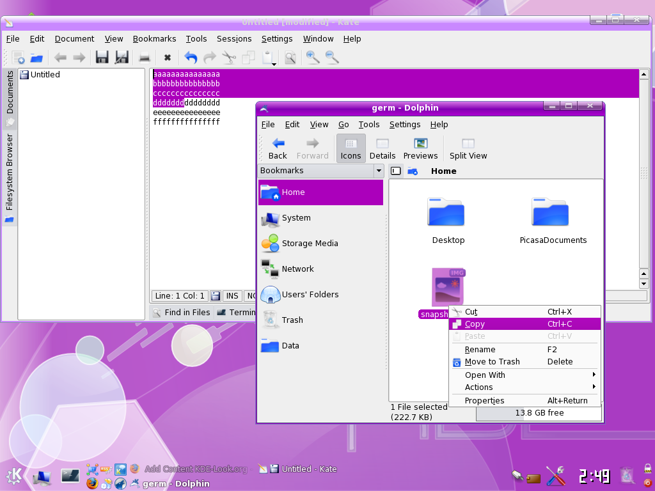Open the Tools menu in Dolphin
655x491 pixels.
pyautogui.click(x=369, y=125)
